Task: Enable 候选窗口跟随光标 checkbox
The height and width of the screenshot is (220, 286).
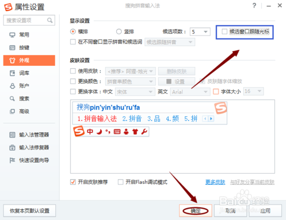Action: point(225,32)
